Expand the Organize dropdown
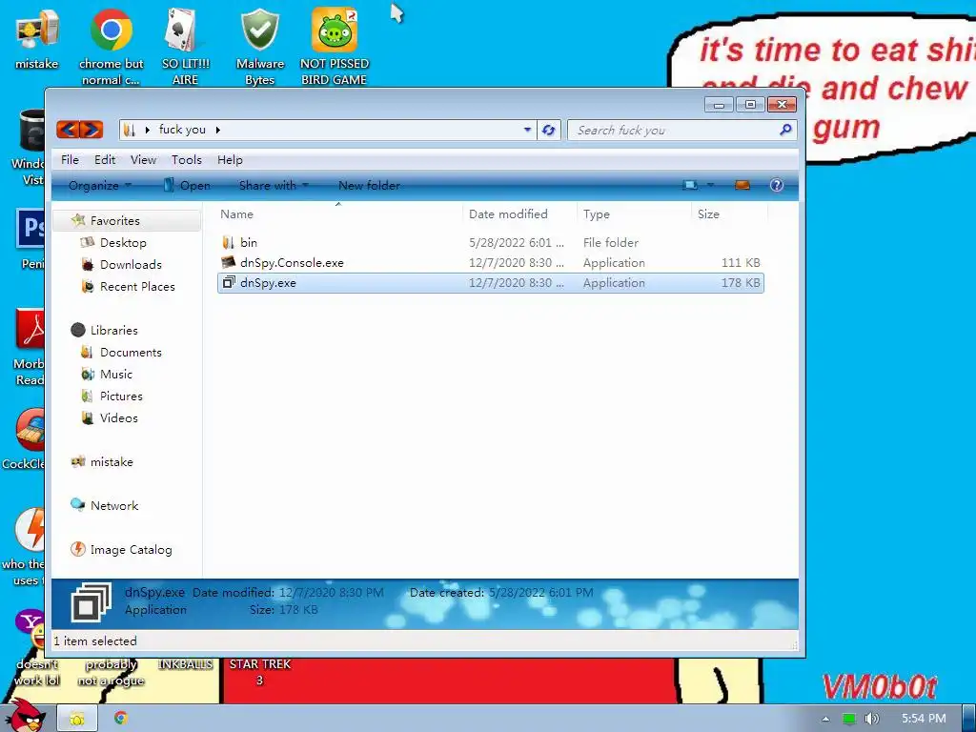This screenshot has width=976, height=732. [x=99, y=186]
